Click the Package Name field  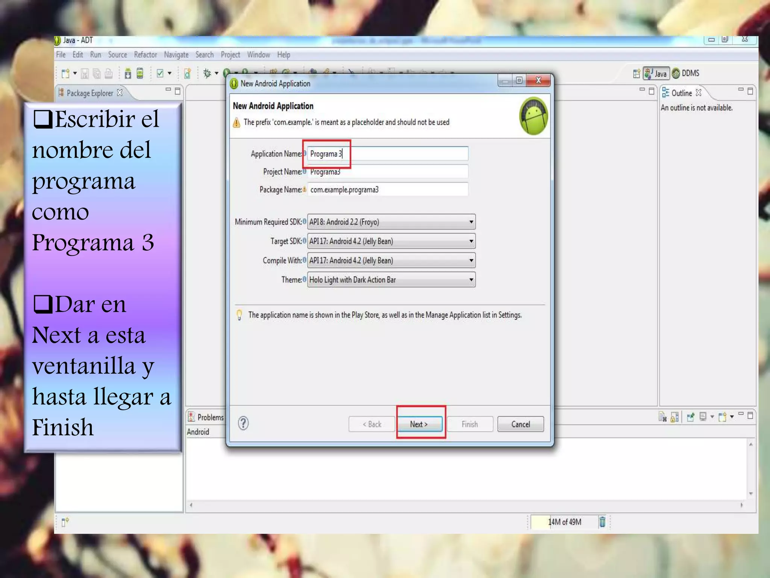pyautogui.click(x=388, y=189)
